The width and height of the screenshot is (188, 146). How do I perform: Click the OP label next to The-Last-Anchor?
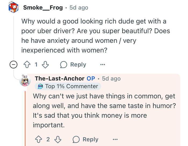pos(91,79)
